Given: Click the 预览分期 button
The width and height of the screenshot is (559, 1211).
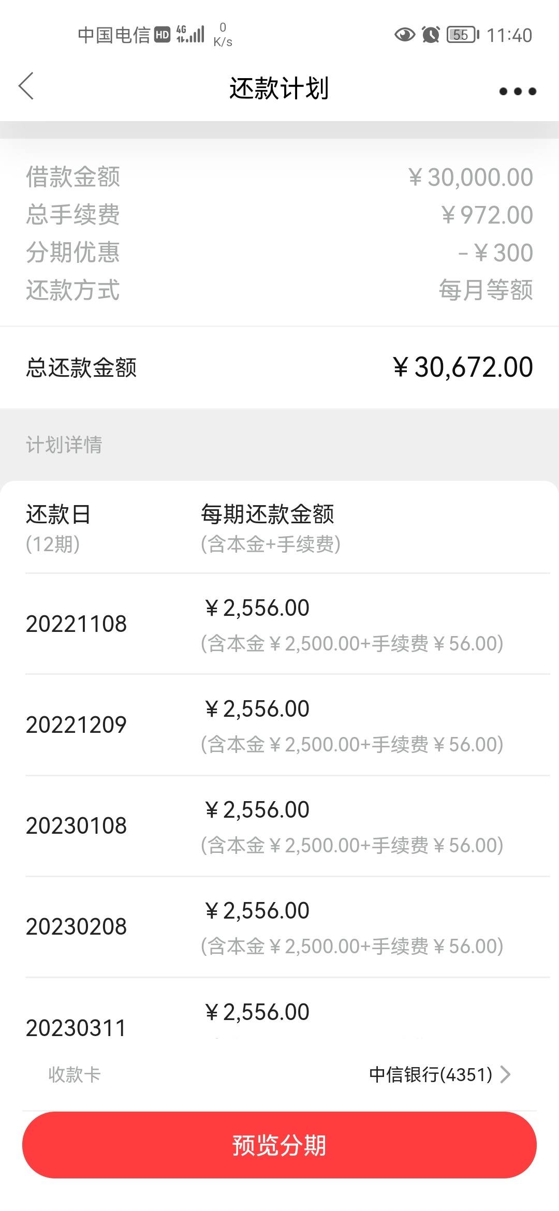Looking at the screenshot, I should 279,1145.
